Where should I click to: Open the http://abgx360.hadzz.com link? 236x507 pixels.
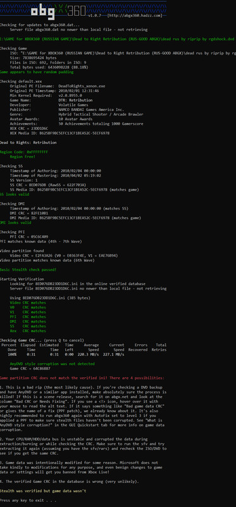(x=134, y=15)
